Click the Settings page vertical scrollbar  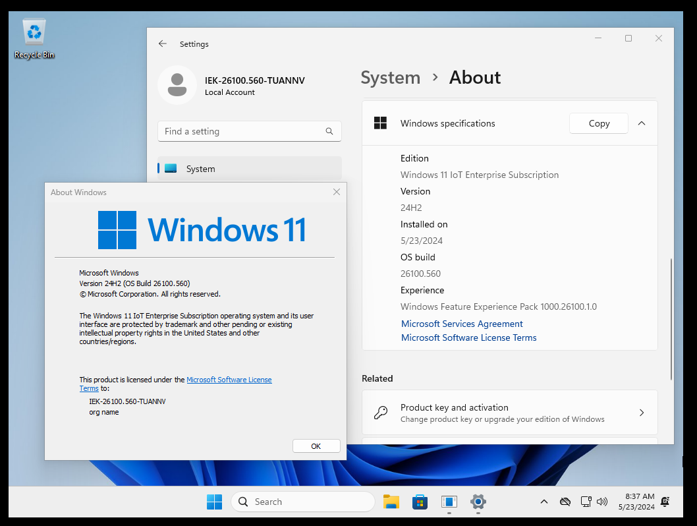[671, 318]
